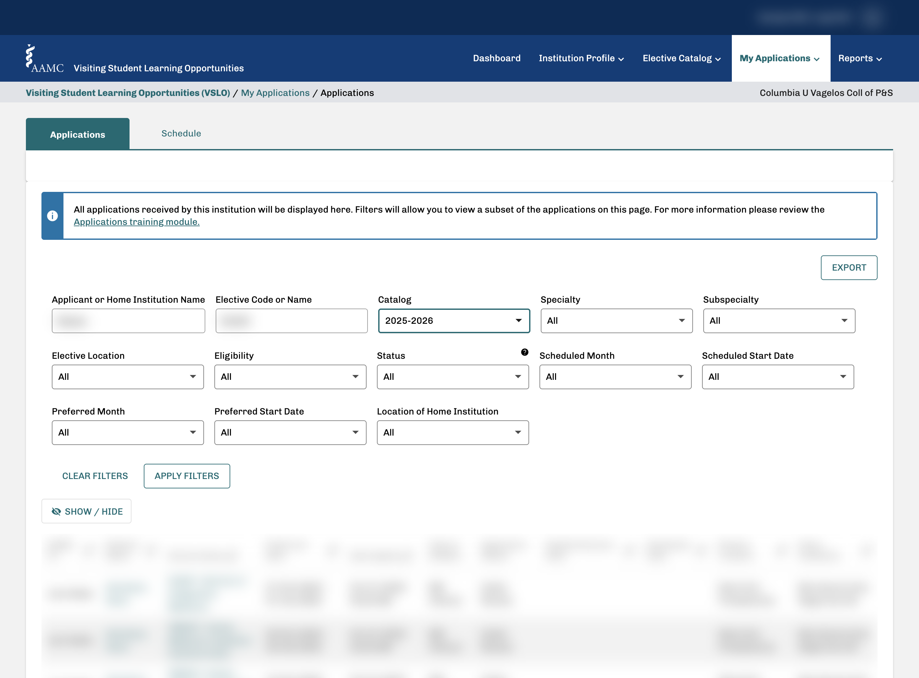Go to My Applications breadcrumb link
The image size is (919, 678).
(275, 93)
